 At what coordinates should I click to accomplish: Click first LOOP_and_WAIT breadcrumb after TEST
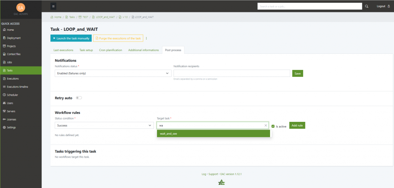pyautogui.click(x=104, y=17)
